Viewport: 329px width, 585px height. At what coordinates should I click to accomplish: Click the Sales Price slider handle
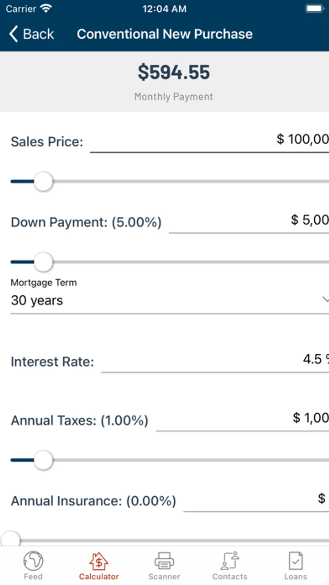point(44,182)
